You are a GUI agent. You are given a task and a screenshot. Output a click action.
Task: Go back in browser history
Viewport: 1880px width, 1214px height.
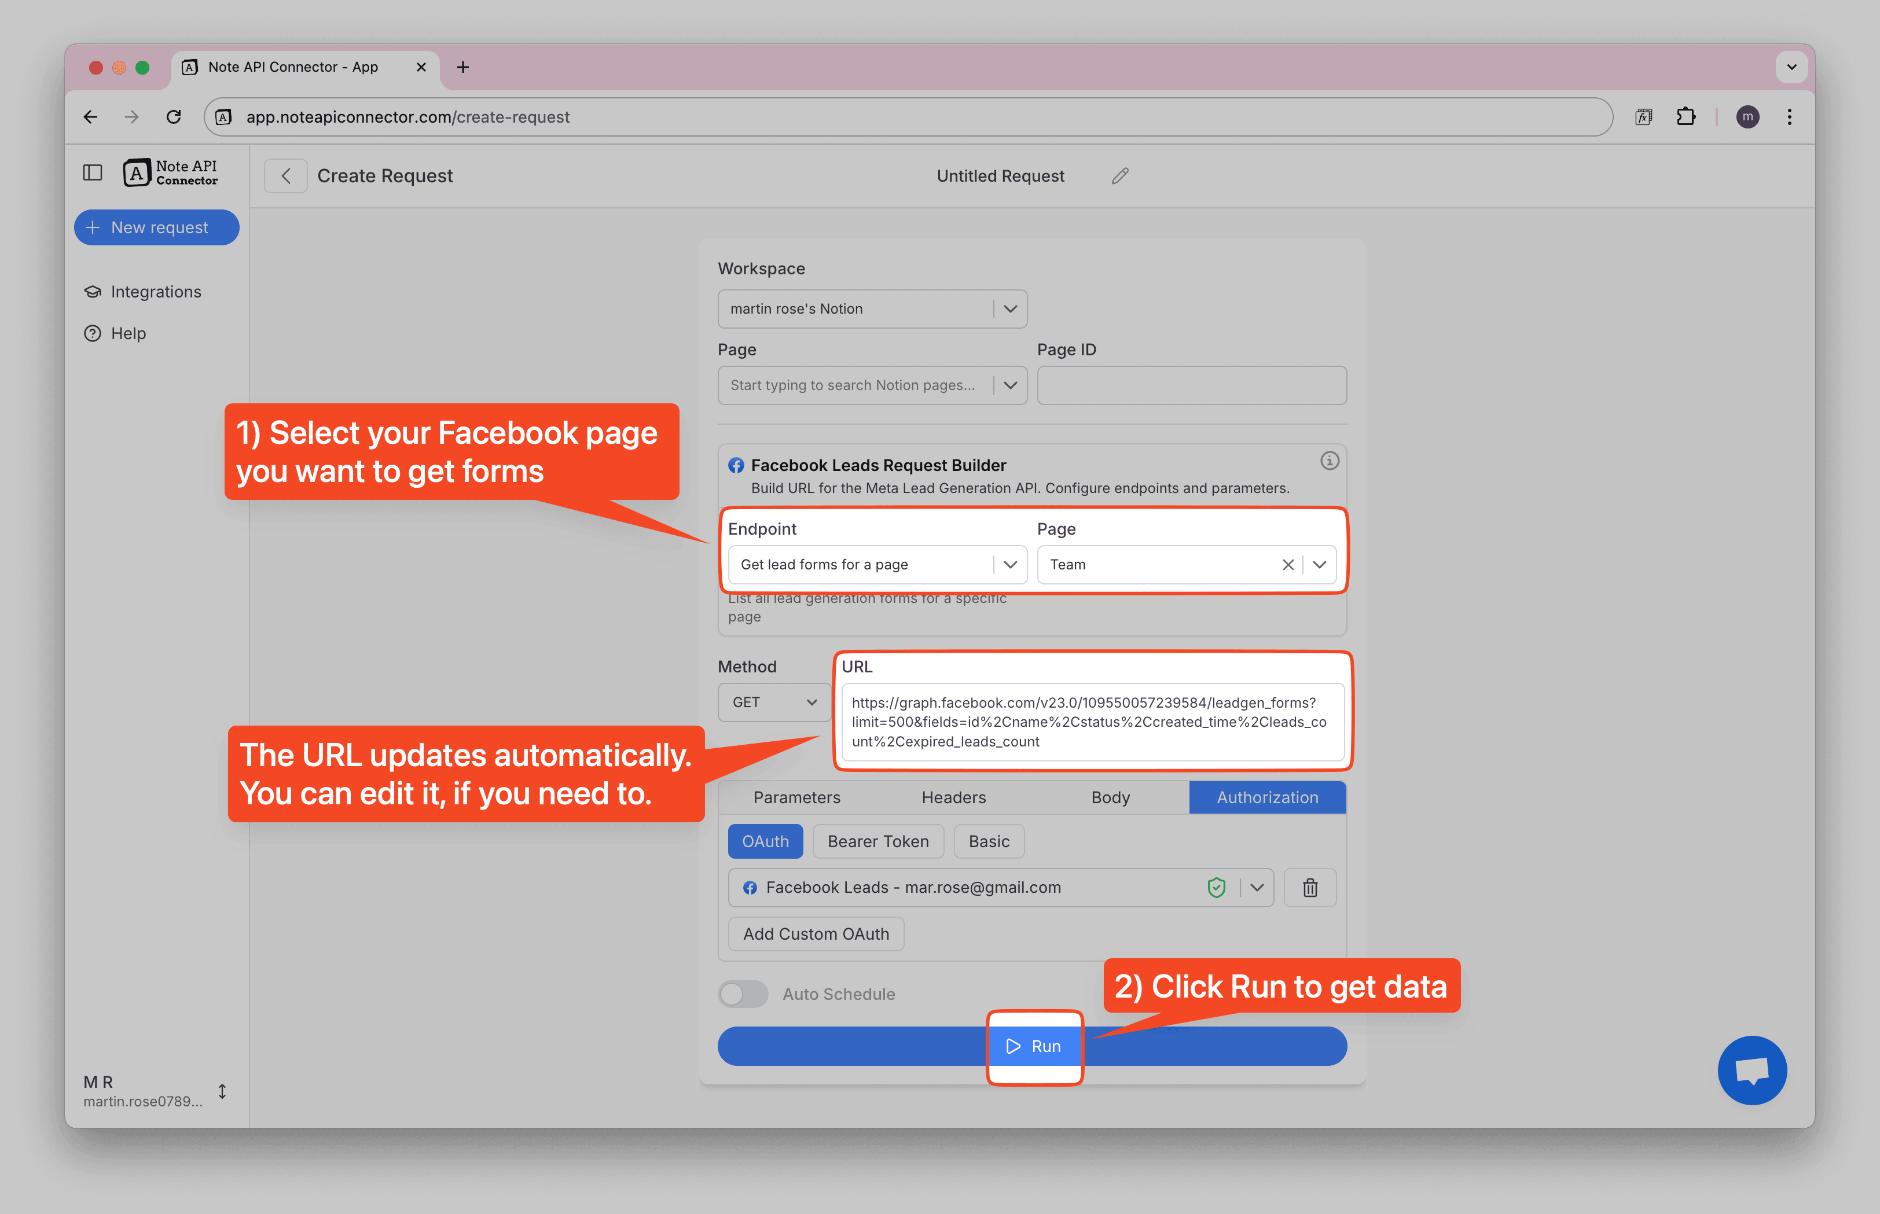click(x=91, y=117)
